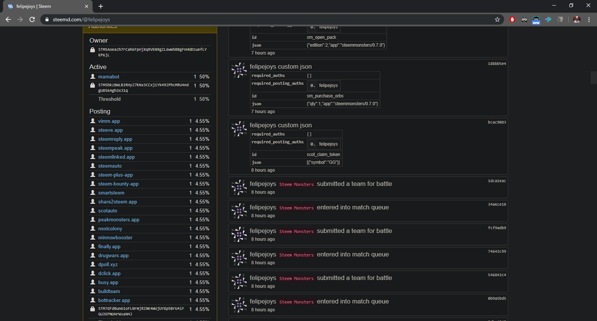Click avatar of transaction 546843c4
This screenshot has height=321, width=597.
(x=239, y=281)
